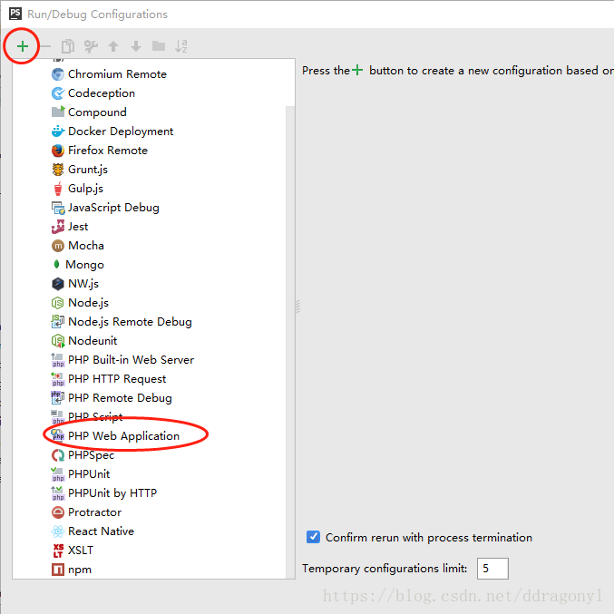
Task: Click the green plus Add New Configuration button
Action: click(x=23, y=46)
